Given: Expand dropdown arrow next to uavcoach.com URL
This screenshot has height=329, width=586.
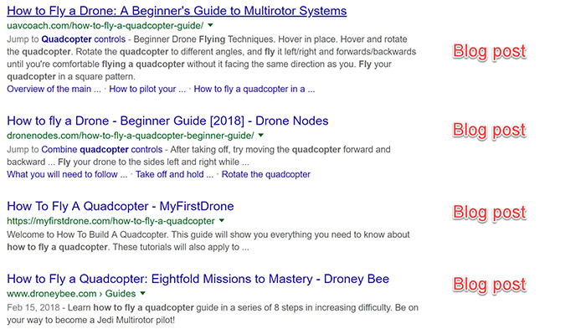Looking at the screenshot, I should [210, 25].
